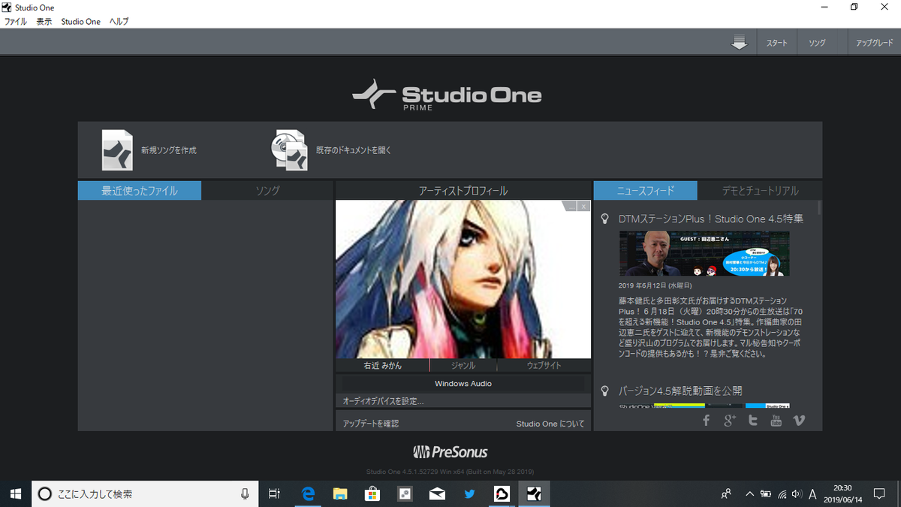901x507 pixels.
Task: Click the ジャンル field
Action: [x=463, y=365]
